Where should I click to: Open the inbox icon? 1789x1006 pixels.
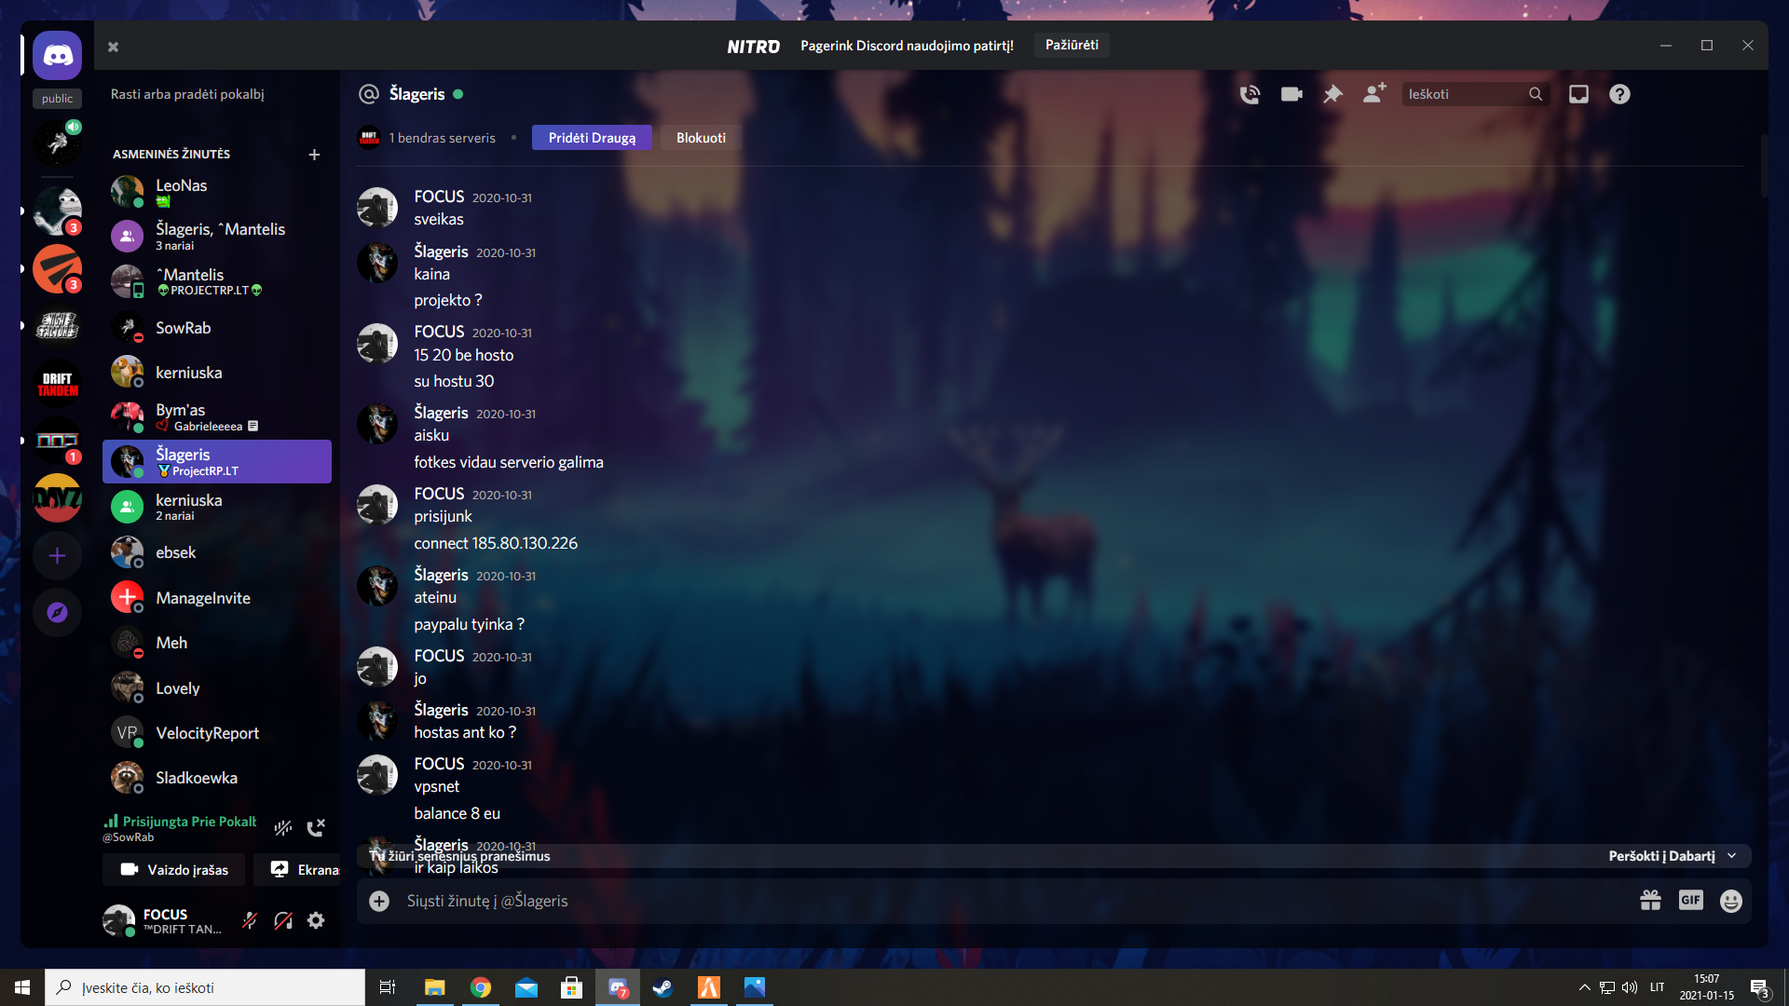pyautogui.click(x=1578, y=94)
